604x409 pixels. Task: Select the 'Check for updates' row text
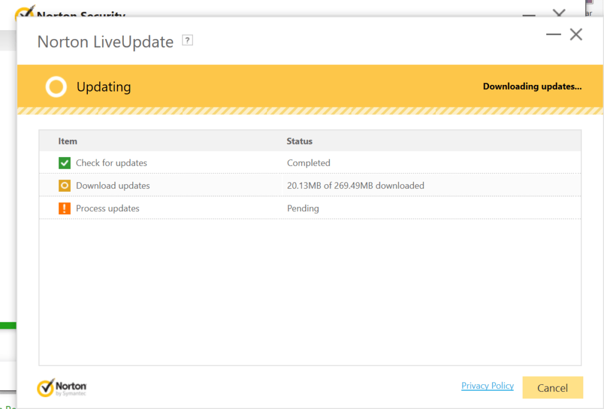point(111,163)
